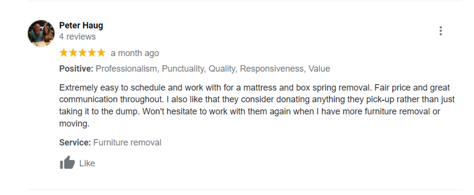Screen dimensions: 474x195
Task: Click the Like text label
Action: tap(87, 163)
